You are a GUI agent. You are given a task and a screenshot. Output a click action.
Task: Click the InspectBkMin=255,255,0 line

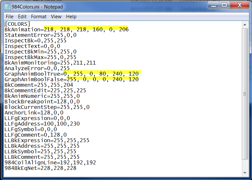(41, 52)
